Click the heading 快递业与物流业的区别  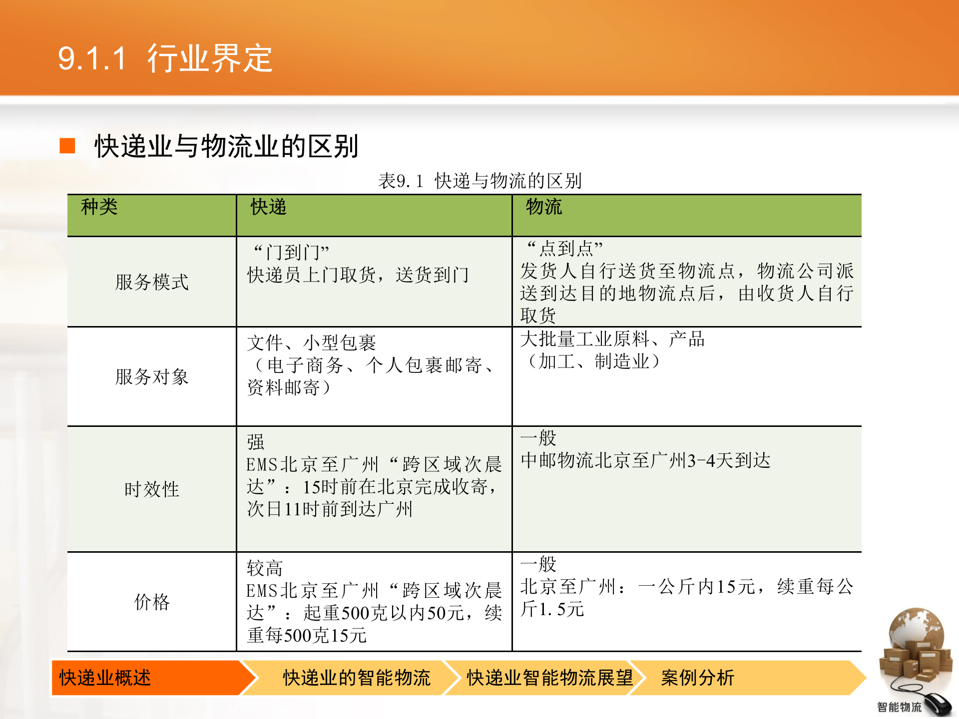click(x=227, y=146)
